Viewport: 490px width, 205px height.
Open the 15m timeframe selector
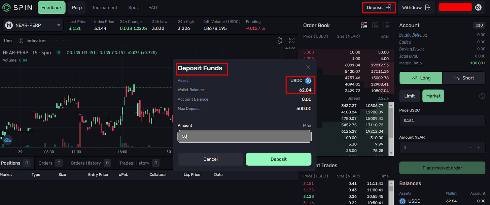coord(7,40)
